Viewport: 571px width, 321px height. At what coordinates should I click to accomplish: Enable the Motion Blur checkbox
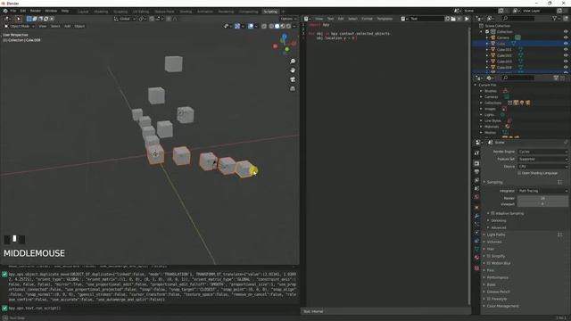(x=488, y=263)
